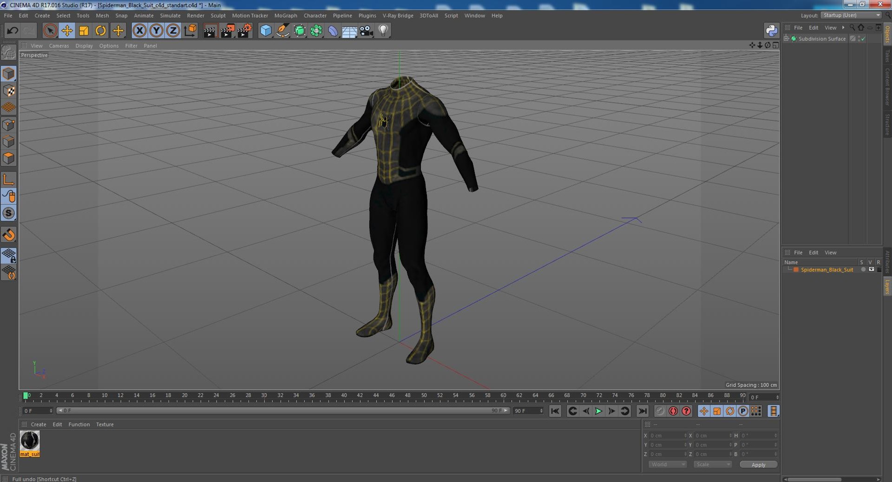This screenshot has height=482, width=892.
Task: Open the MoGraph menu
Action: (x=286, y=15)
